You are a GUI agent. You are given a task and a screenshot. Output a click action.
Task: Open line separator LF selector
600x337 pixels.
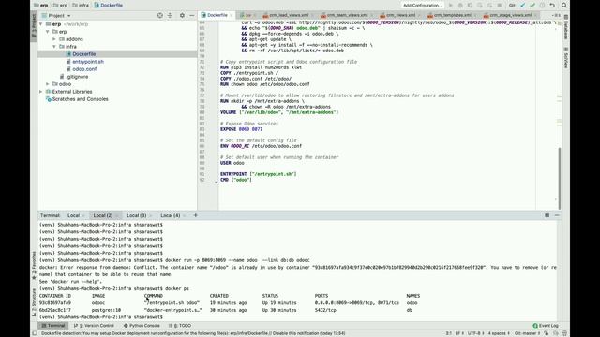[458, 333]
